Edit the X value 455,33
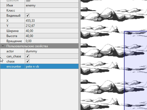147x110 pixels. point(52,21)
